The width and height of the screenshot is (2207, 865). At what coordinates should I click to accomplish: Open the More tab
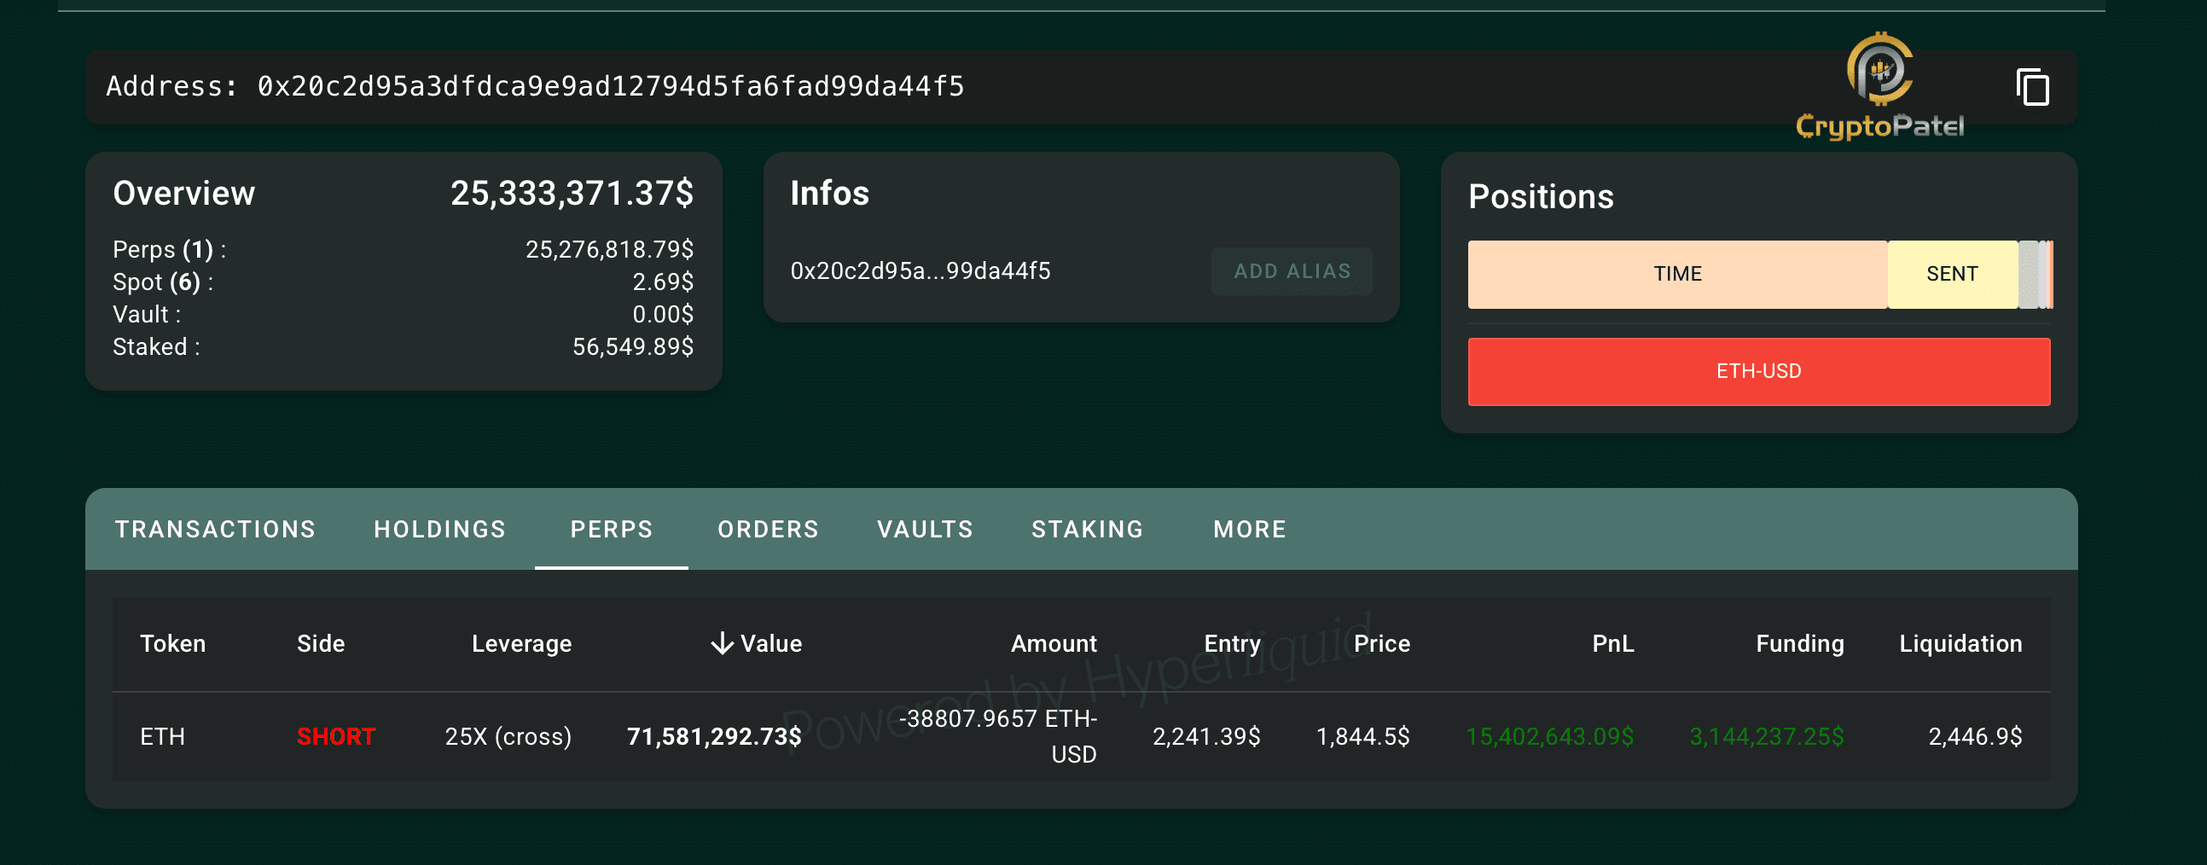pos(1250,529)
